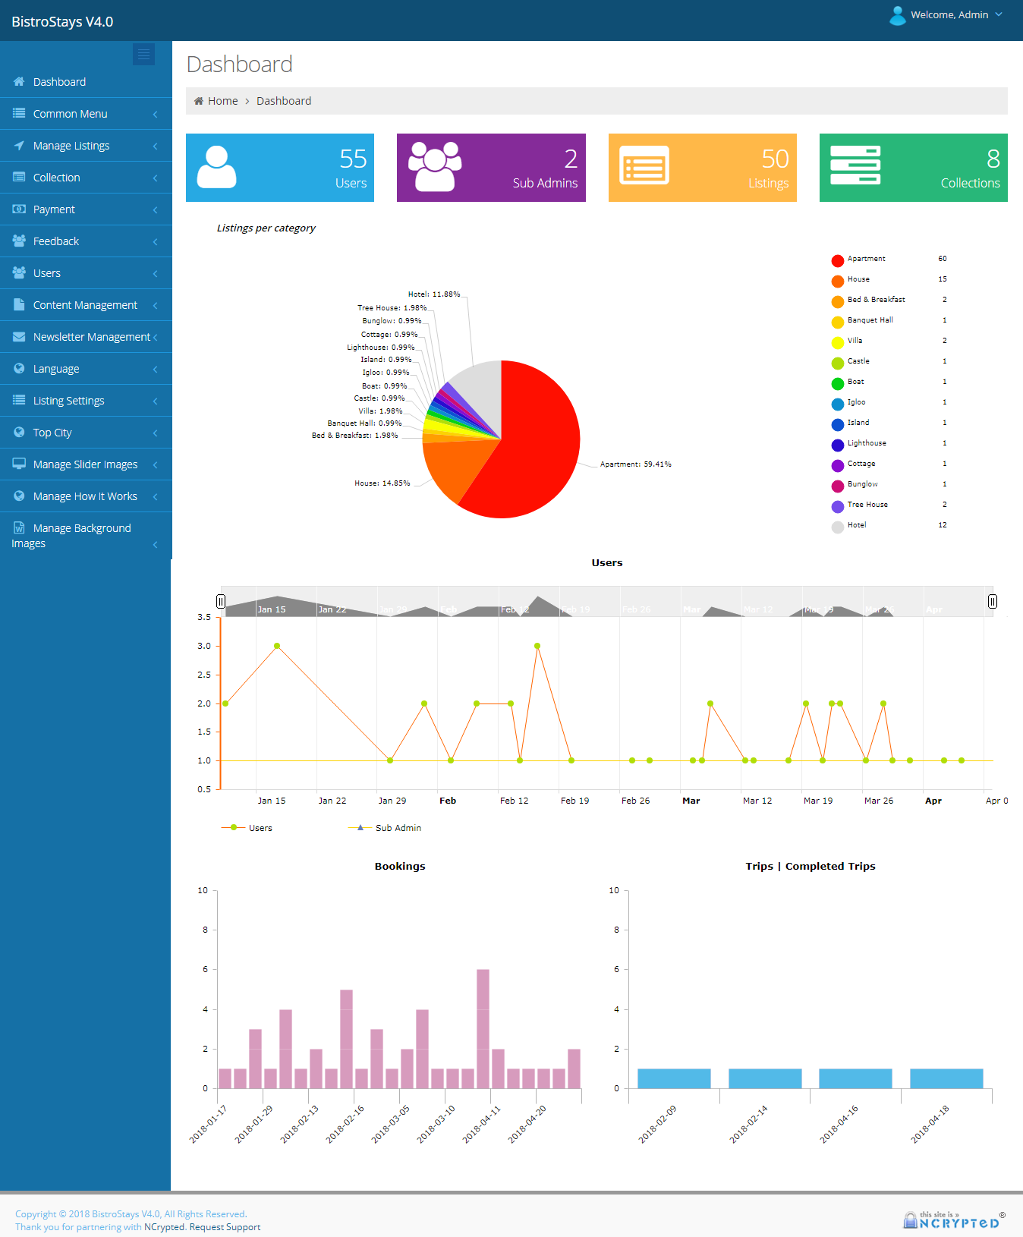Click the BistroStays V4.0 brand title

coord(62,21)
